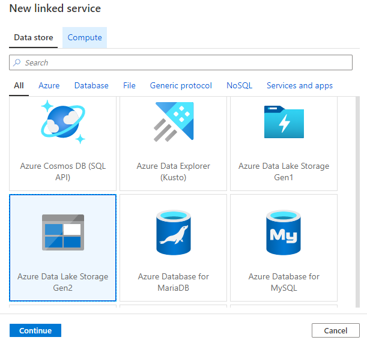This screenshot has height=340, width=367.
Task: Filter list to NoSQL connectors
Action: tap(239, 86)
